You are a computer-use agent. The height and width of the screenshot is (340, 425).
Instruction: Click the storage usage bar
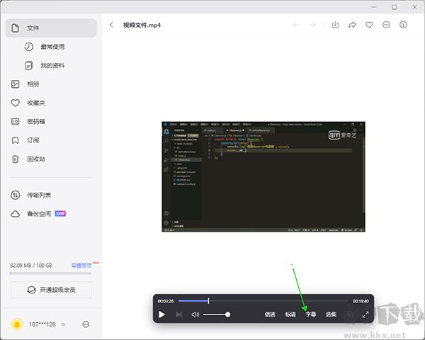pyautogui.click(x=51, y=273)
